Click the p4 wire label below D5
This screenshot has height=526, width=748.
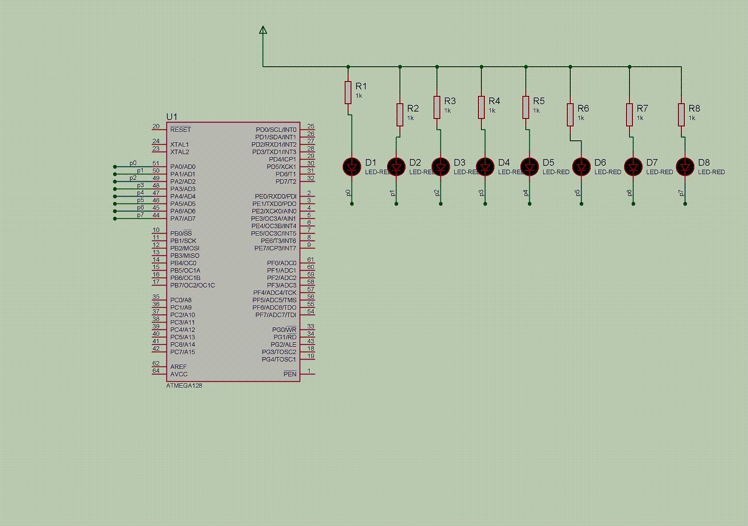[526, 193]
